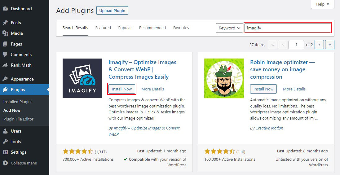The height and width of the screenshot is (175, 340).
Task: Open Pages menu item
Action: 24,44
